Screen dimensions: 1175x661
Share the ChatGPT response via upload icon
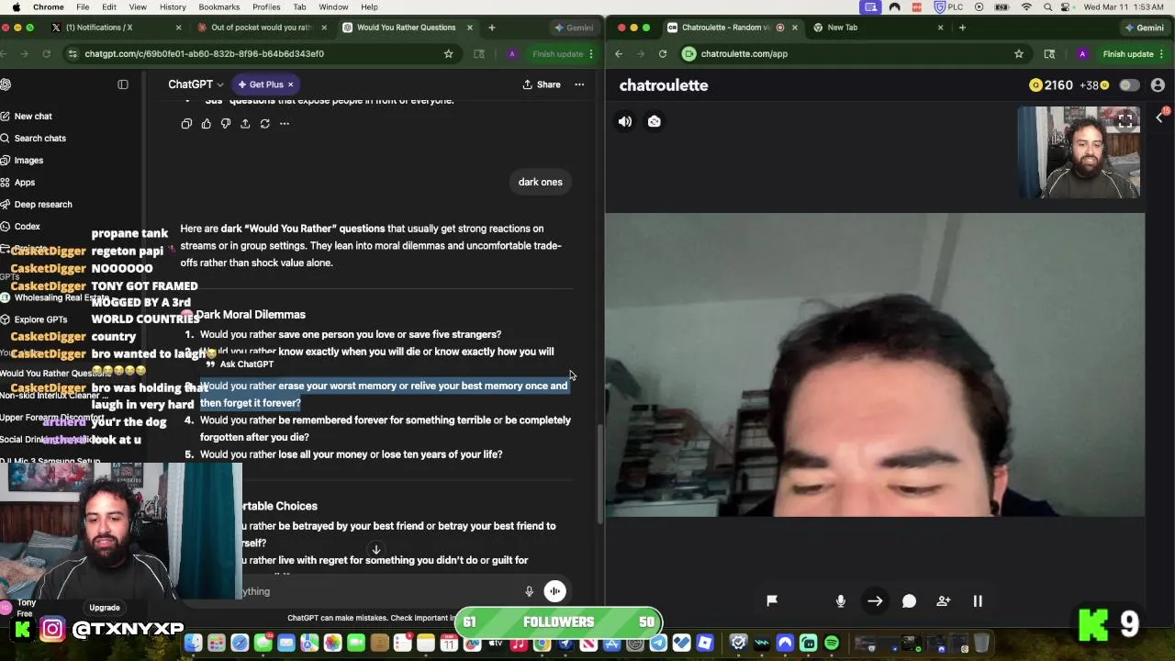pos(245,123)
